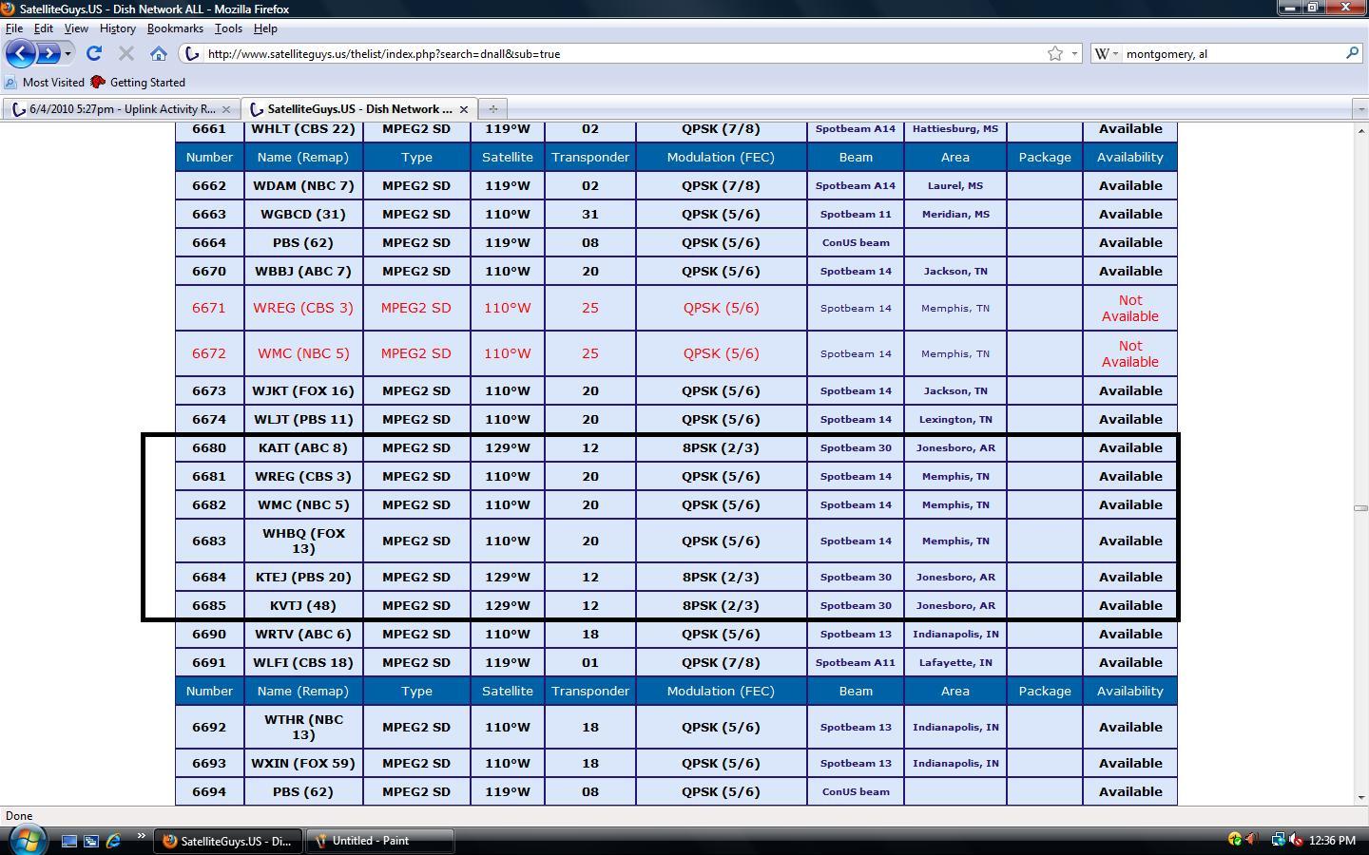Click the vertical scrollbar thumb
Screen dimensions: 1369x855
tap(1360, 508)
